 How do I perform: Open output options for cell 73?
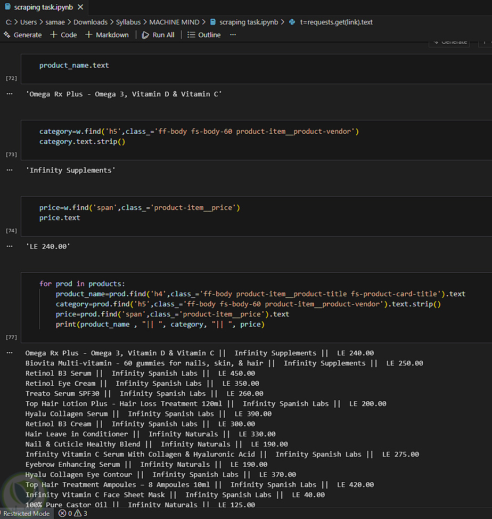tap(10, 170)
